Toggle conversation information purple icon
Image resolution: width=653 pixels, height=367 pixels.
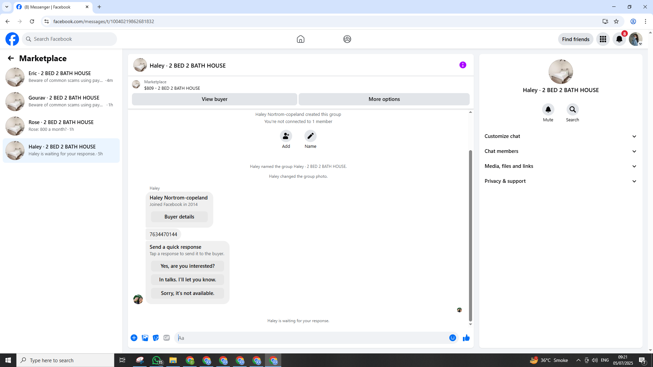(x=463, y=65)
